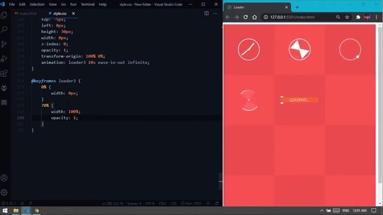Open the Accounts menu in VS Code

point(4,178)
